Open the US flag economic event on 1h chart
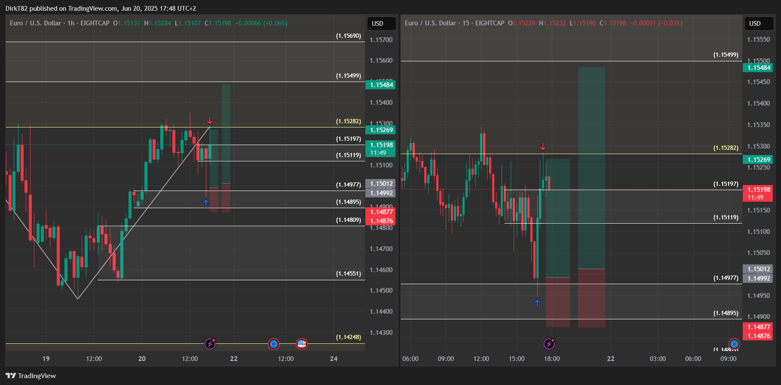The image size is (781, 385). pyautogui.click(x=302, y=344)
